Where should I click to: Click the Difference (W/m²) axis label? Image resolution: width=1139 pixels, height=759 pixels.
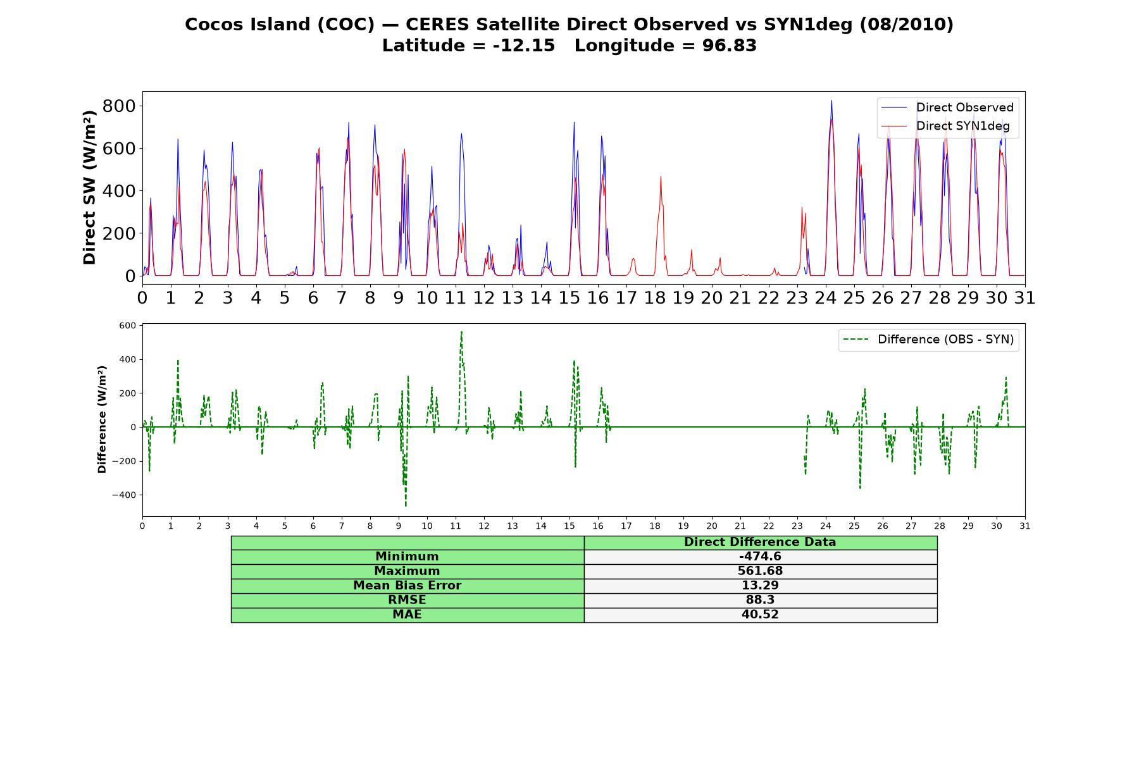tap(102, 419)
